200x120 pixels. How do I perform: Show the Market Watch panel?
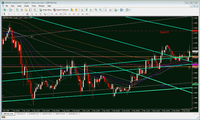(17, 10)
